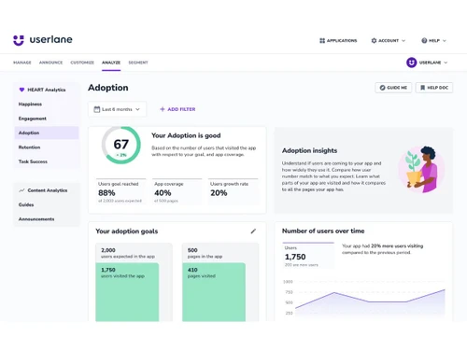Switch to the Customize tab
Screen dimensions: 467x350
[82, 63]
